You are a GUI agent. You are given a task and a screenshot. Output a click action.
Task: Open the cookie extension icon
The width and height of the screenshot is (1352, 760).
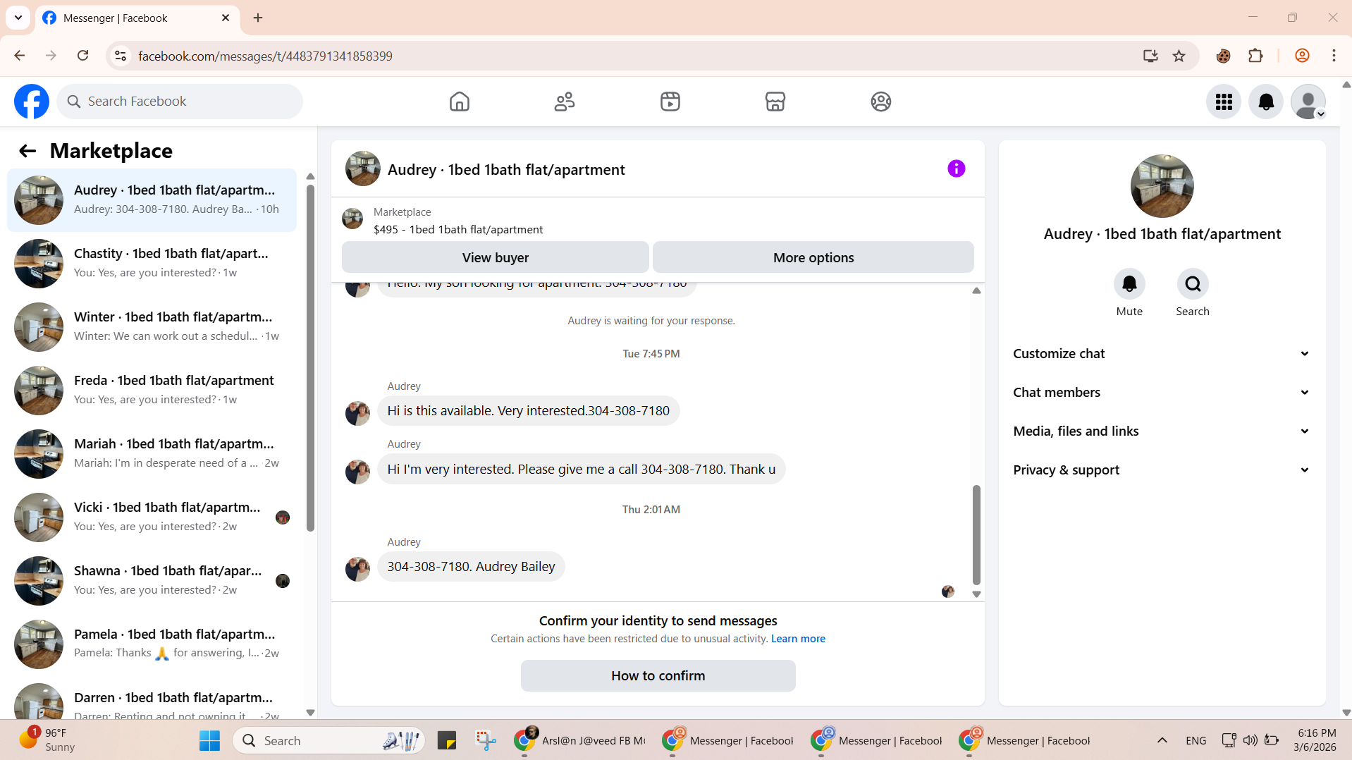pos(1223,56)
